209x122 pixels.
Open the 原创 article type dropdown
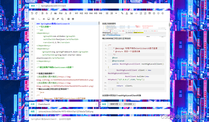(x=34, y=6)
